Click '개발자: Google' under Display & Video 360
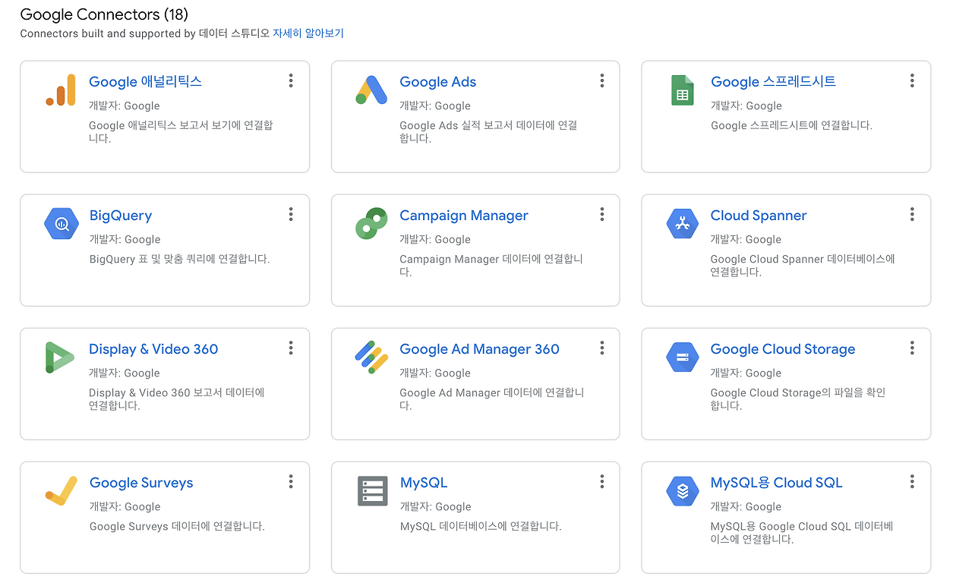The image size is (972, 586). click(x=125, y=373)
